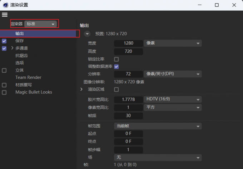Disable the 调整数据速率 checkbox
The image size is (243, 169).
tap(116, 67)
